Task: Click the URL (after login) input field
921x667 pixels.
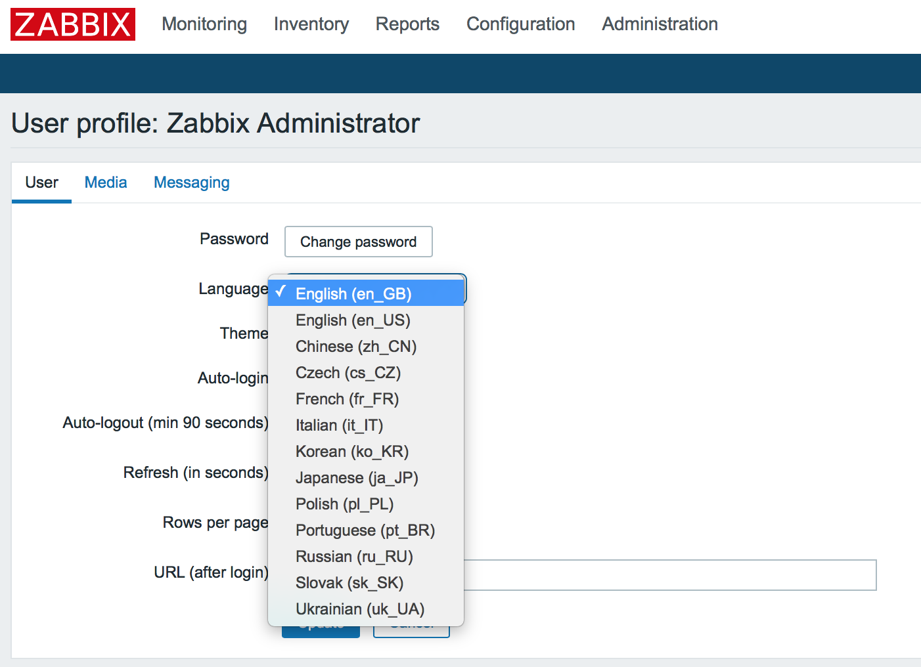Action: 670,575
